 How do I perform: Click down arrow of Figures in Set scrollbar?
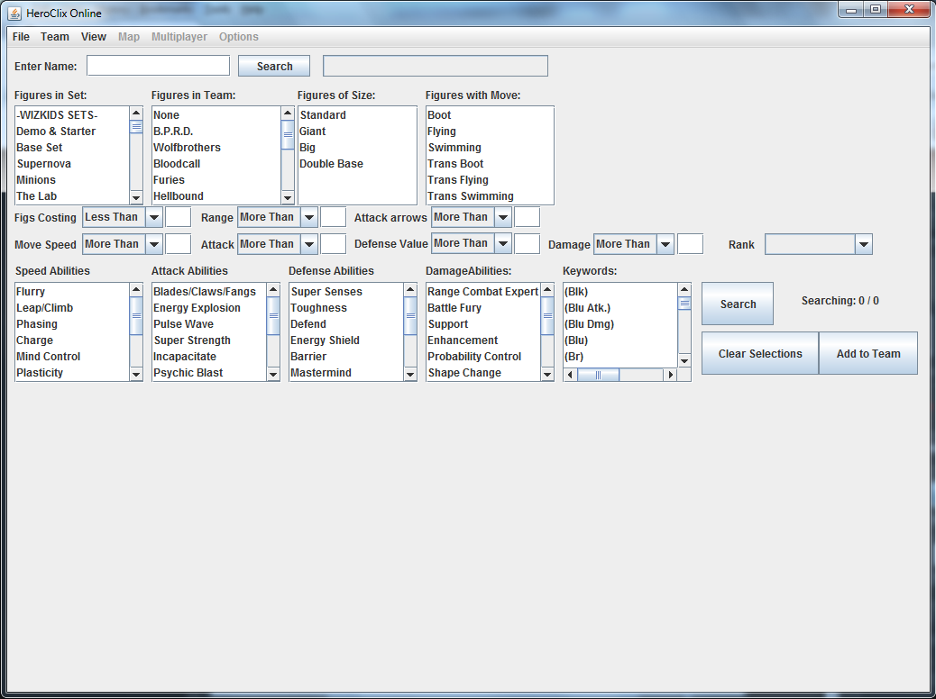[136, 197]
